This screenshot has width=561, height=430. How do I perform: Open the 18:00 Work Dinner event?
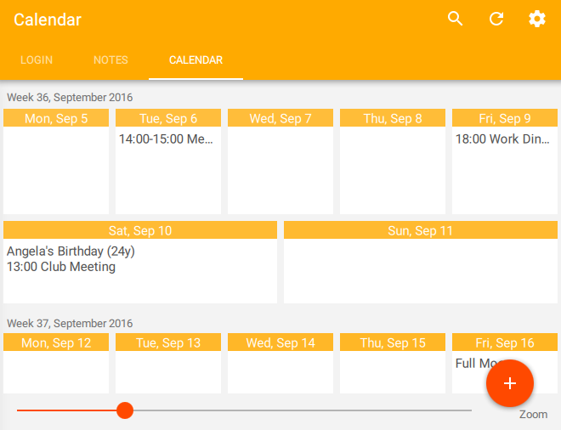[503, 139]
